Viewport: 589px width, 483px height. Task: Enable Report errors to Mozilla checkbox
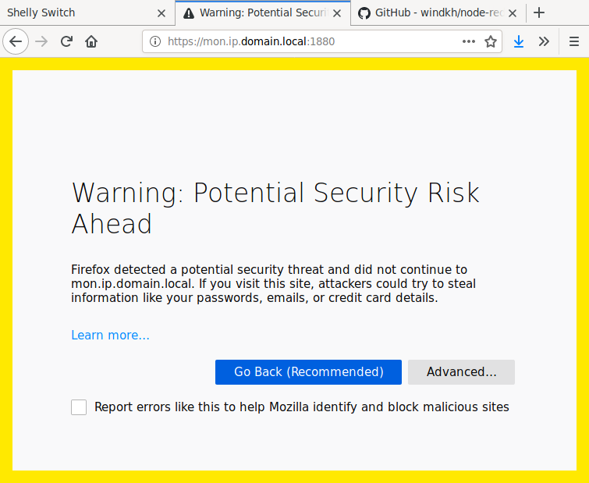(x=79, y=407)
